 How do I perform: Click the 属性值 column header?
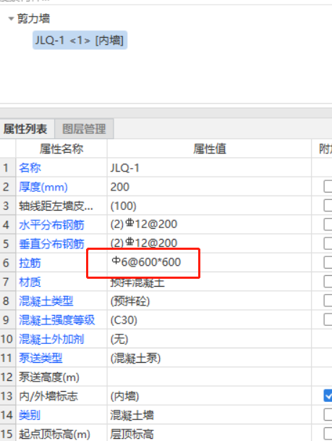(x=209, y=148)
